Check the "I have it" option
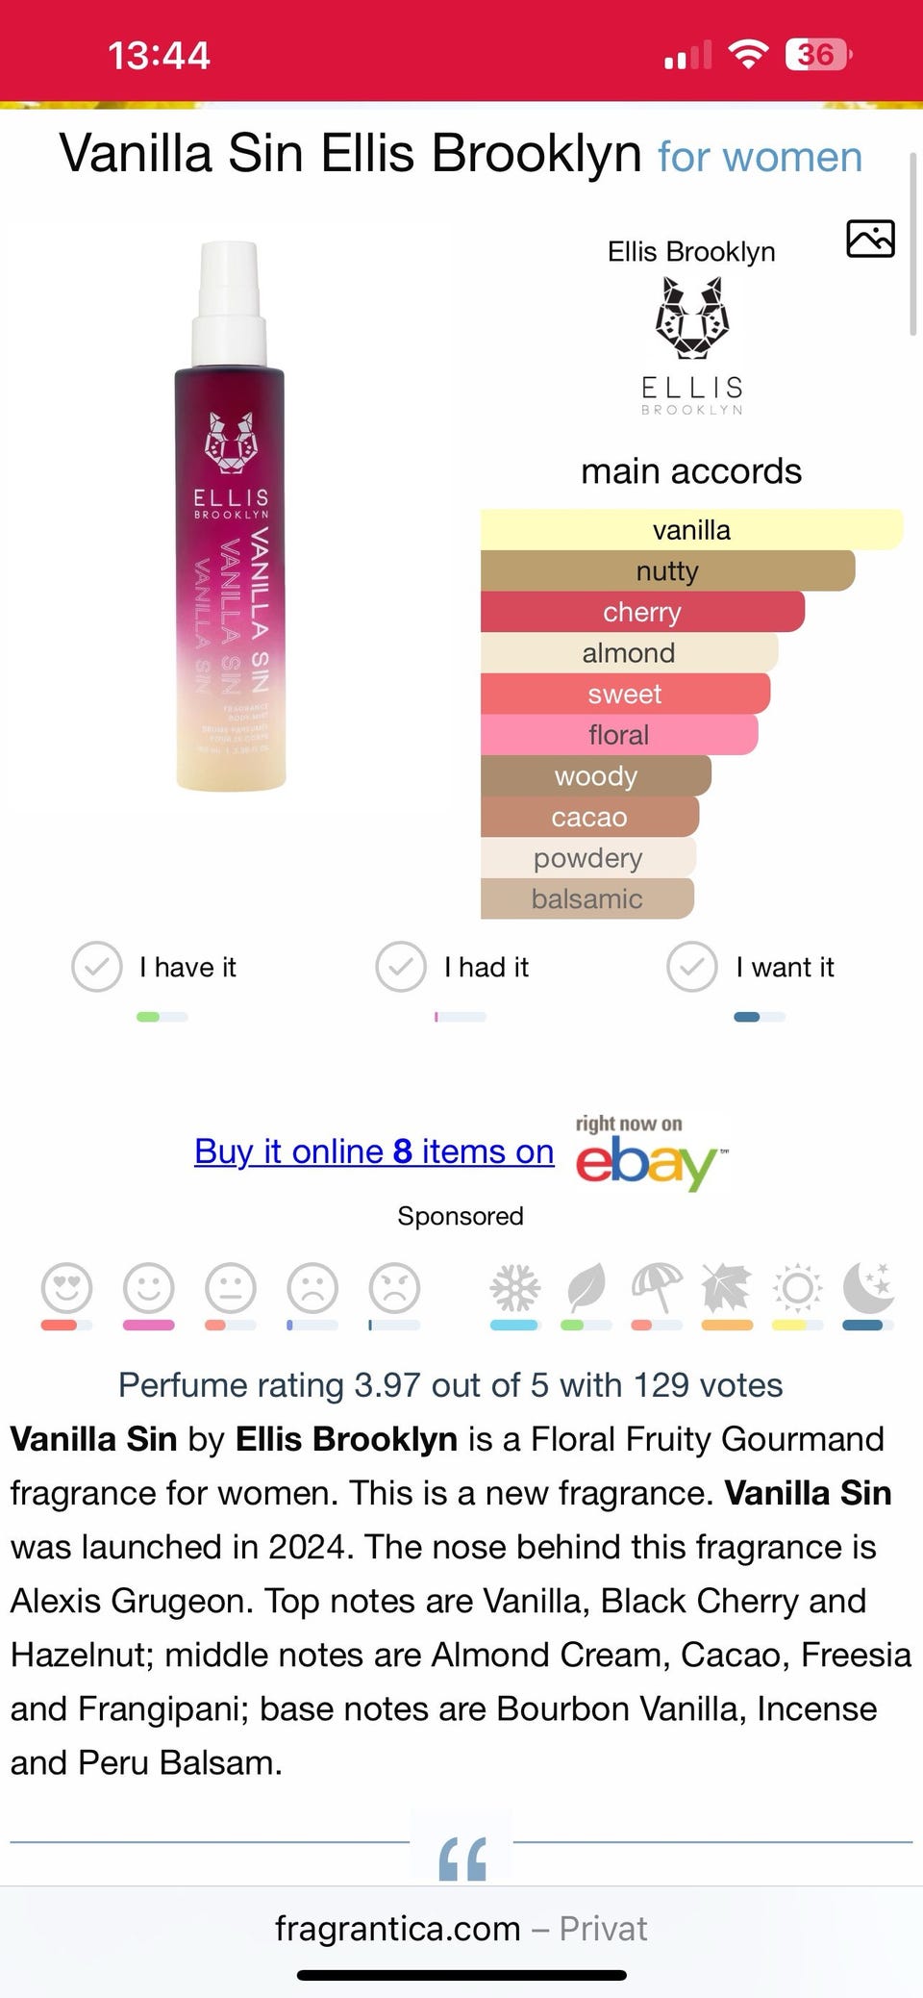The image size is (923, 1998). click(97, 967)
